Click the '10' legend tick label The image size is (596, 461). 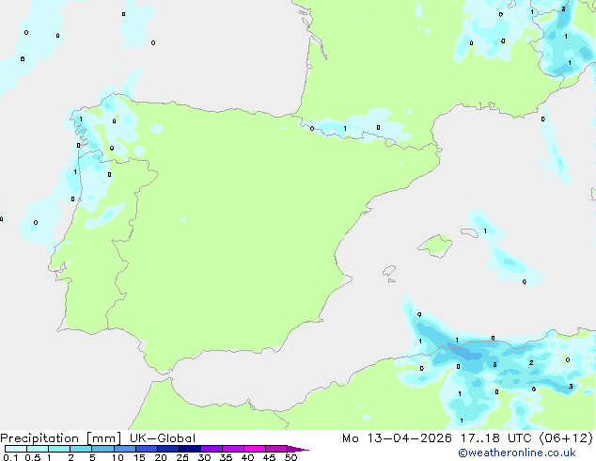click(118, 457)
